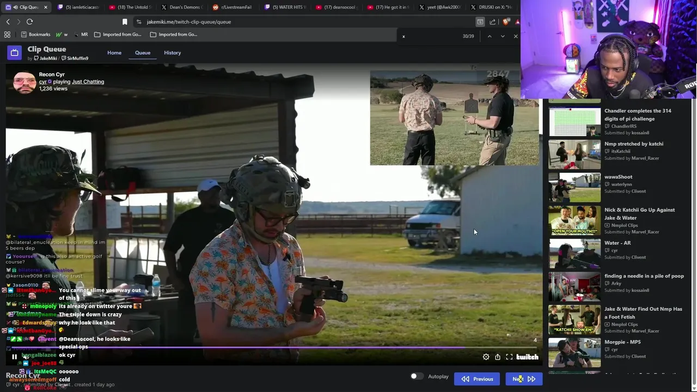Open the cyr channel link
Image resolution: width=697 pixels, height=392 pixels.
pyautogui.click(x=42, y=82)
